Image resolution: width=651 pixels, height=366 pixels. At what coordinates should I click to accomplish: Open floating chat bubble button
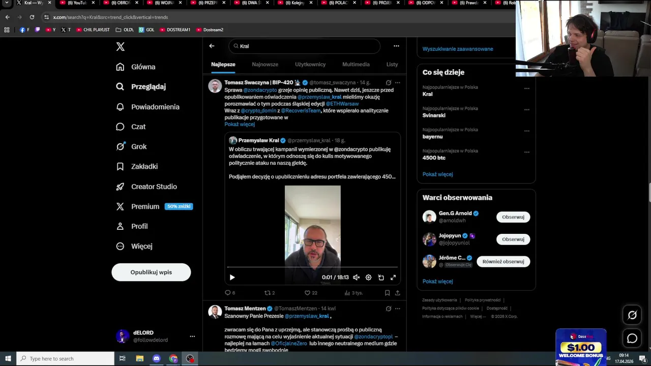click(x=632, y=338)
